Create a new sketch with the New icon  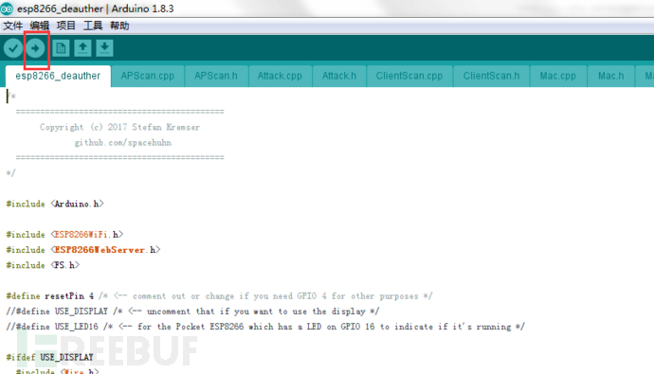click(x=61, y=48)
